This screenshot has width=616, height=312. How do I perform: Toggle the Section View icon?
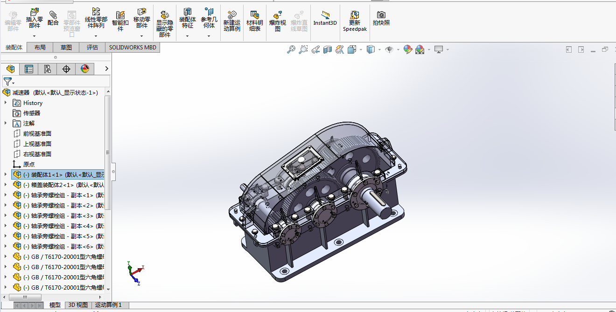pyautogui.click(x=328, y=49)
